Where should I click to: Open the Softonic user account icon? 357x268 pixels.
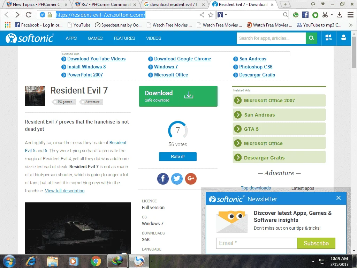click(343, 38)
